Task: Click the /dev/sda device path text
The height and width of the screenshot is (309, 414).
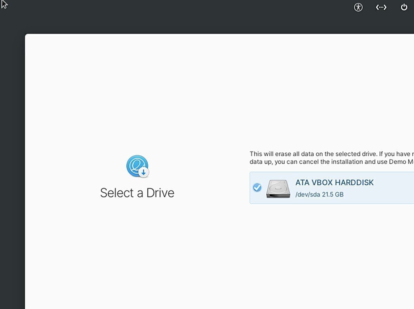Action: point(308,194)
